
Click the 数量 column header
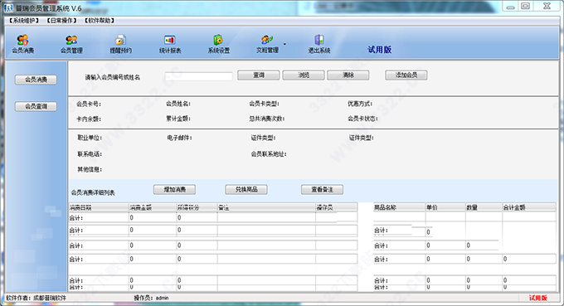click(484, 207)
